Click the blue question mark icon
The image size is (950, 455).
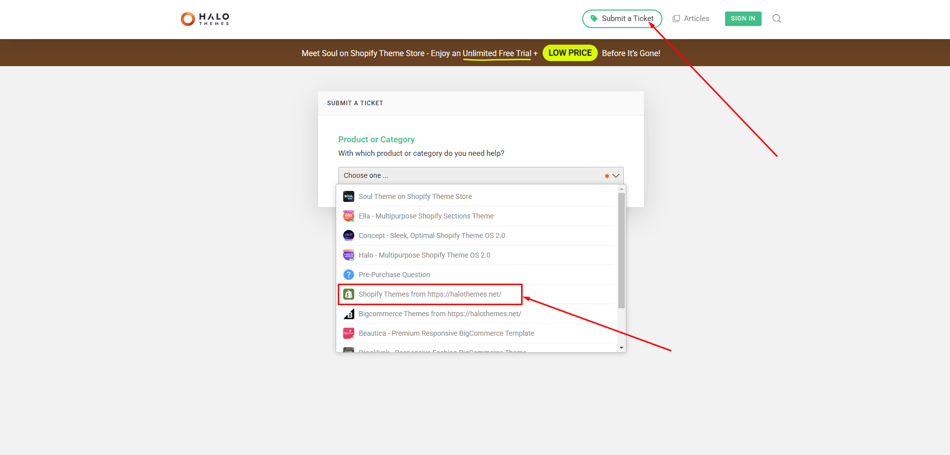click(x=349, y=275)
